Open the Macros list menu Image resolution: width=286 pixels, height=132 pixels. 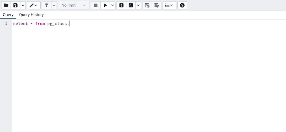coord(169,5)
